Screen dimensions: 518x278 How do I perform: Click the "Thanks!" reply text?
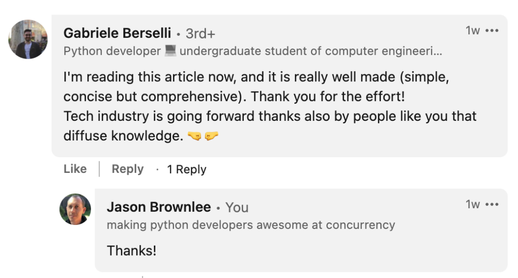pos(132,250)
